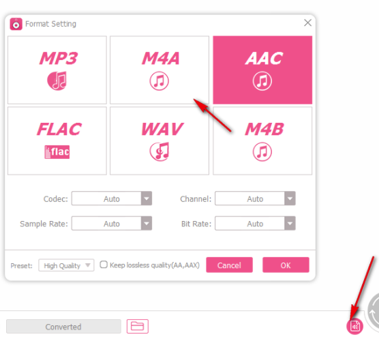Viewport: 379px width, 339px height.
Task: Choose the M4A format tile
Action: pyautogui.click(x=160, y=70)
